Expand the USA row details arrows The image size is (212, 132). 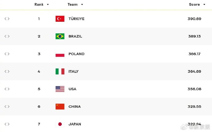point(7,89)
